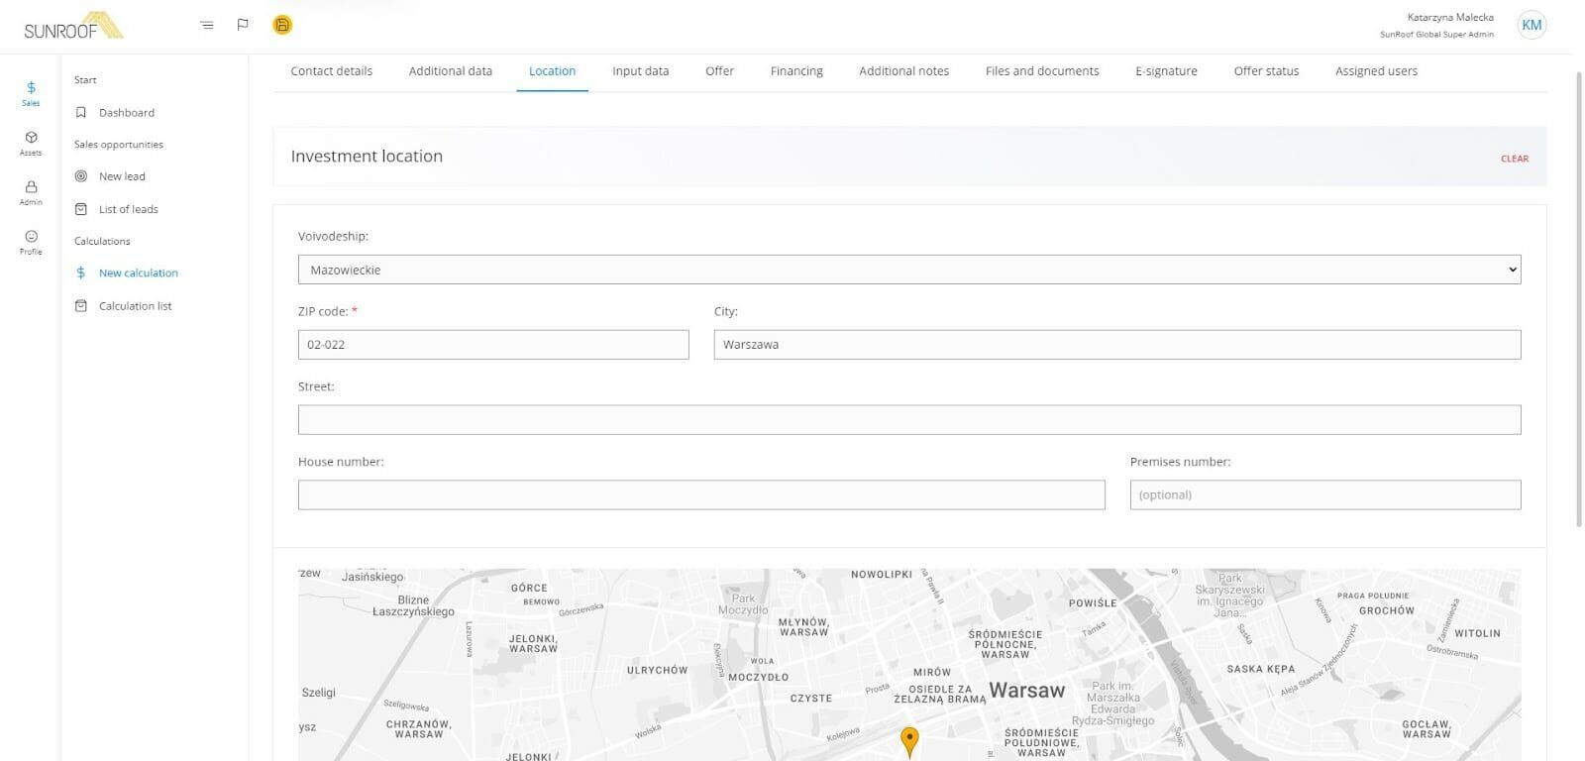Open the Sales section in sidebar
The height and width of the screenshot is (761, 1585).
tap(31, 93)
